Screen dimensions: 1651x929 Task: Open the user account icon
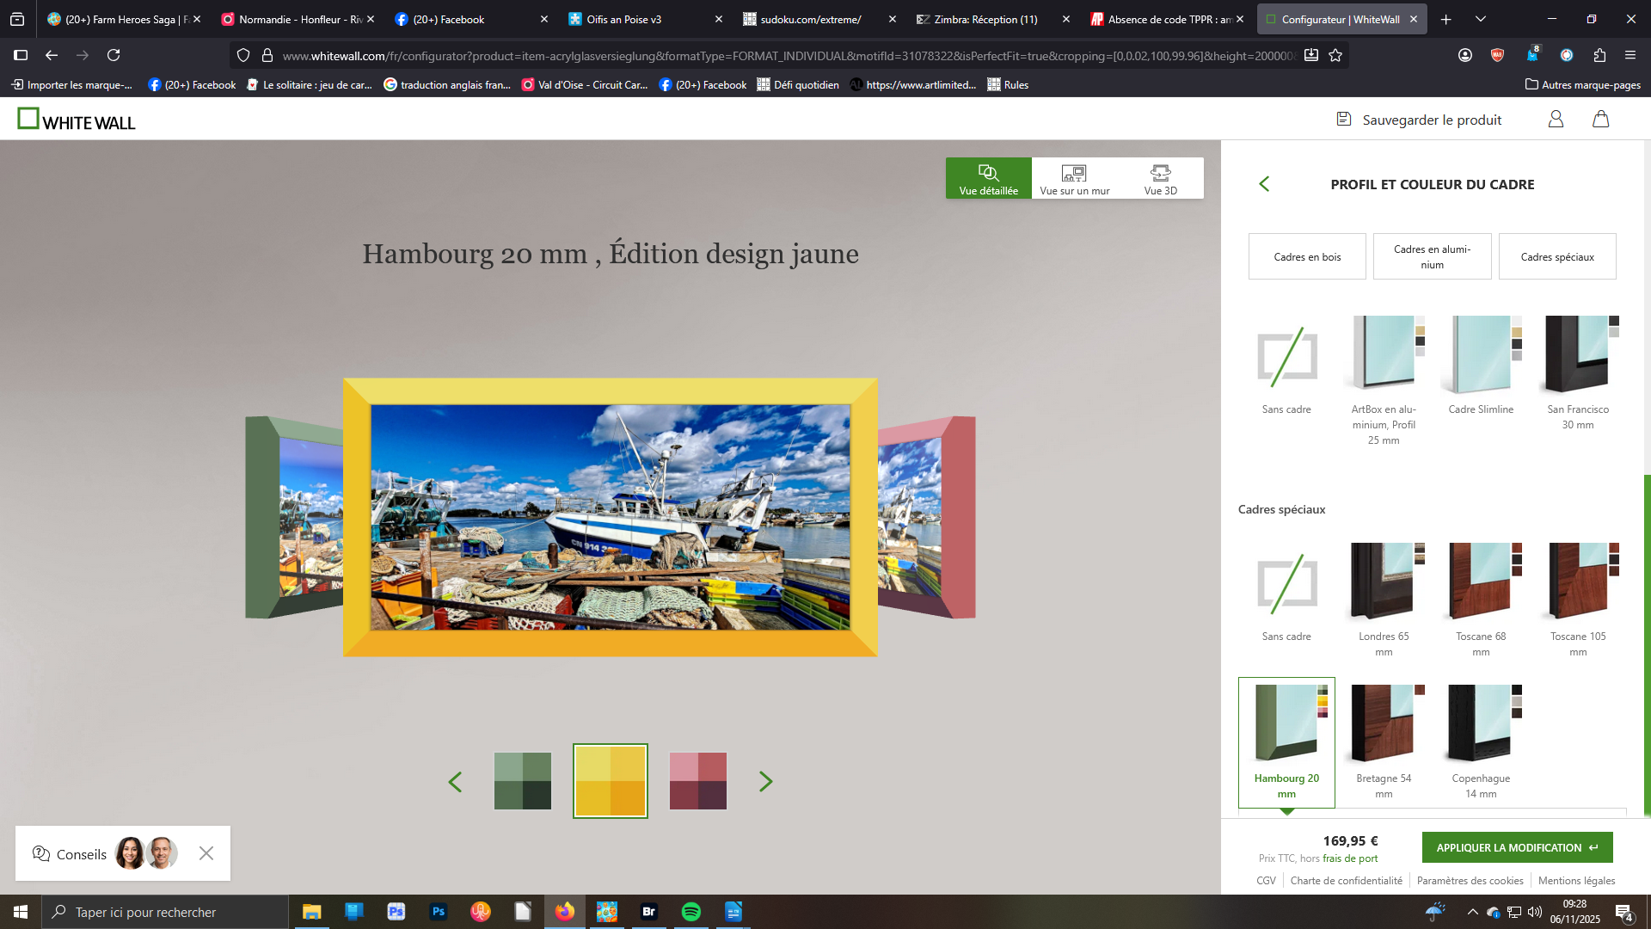pyautogui.click(x=1556, y=120)
